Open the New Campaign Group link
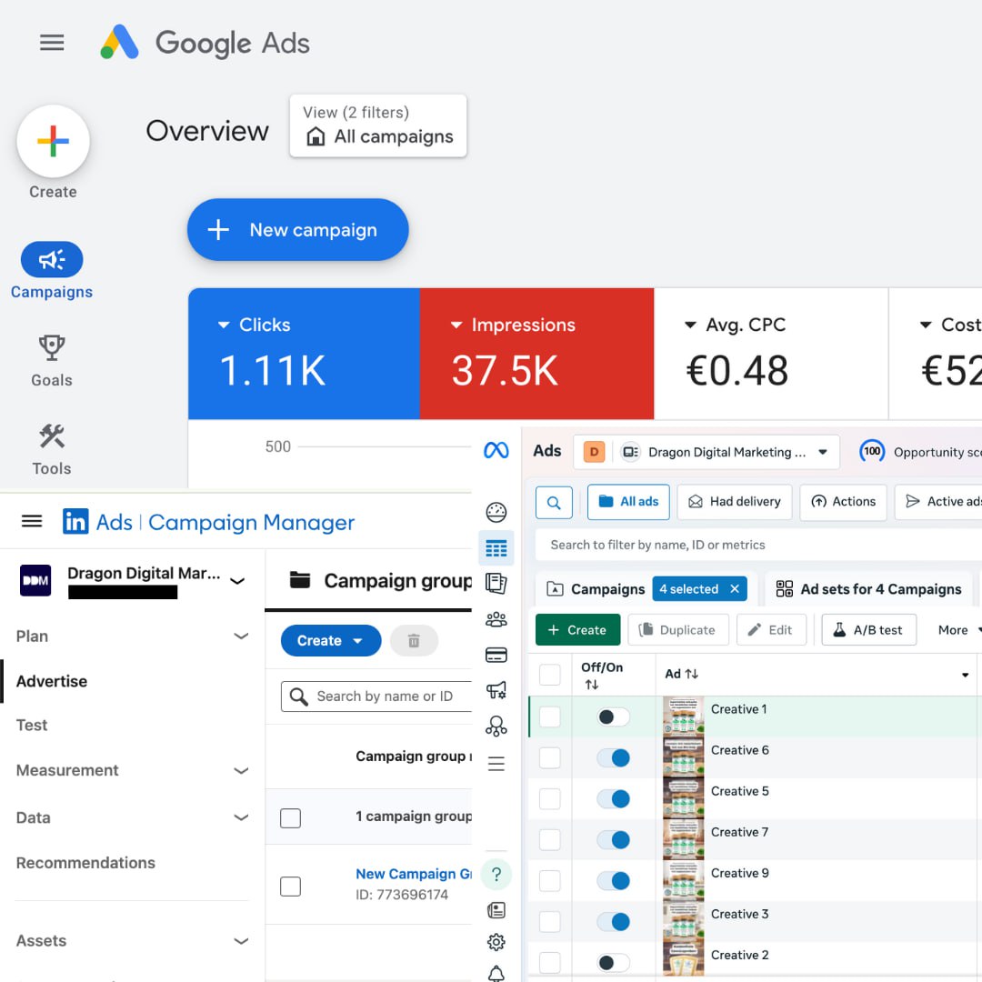This screenshot has height=982, width=982. (414, 875)
